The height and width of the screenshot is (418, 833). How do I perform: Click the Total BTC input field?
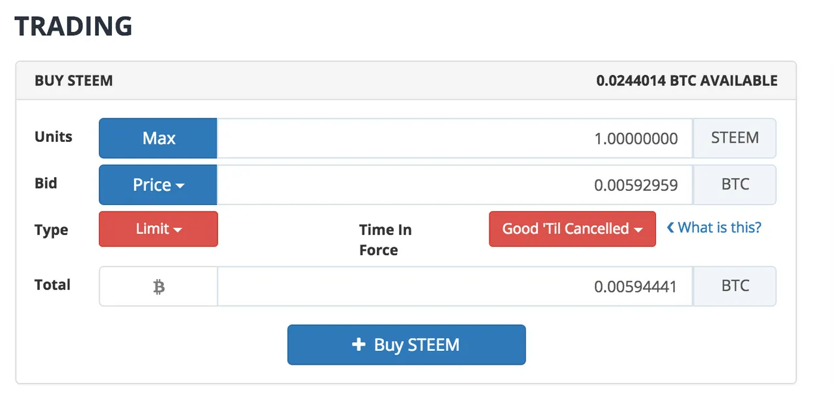click(x=454, y=286)
